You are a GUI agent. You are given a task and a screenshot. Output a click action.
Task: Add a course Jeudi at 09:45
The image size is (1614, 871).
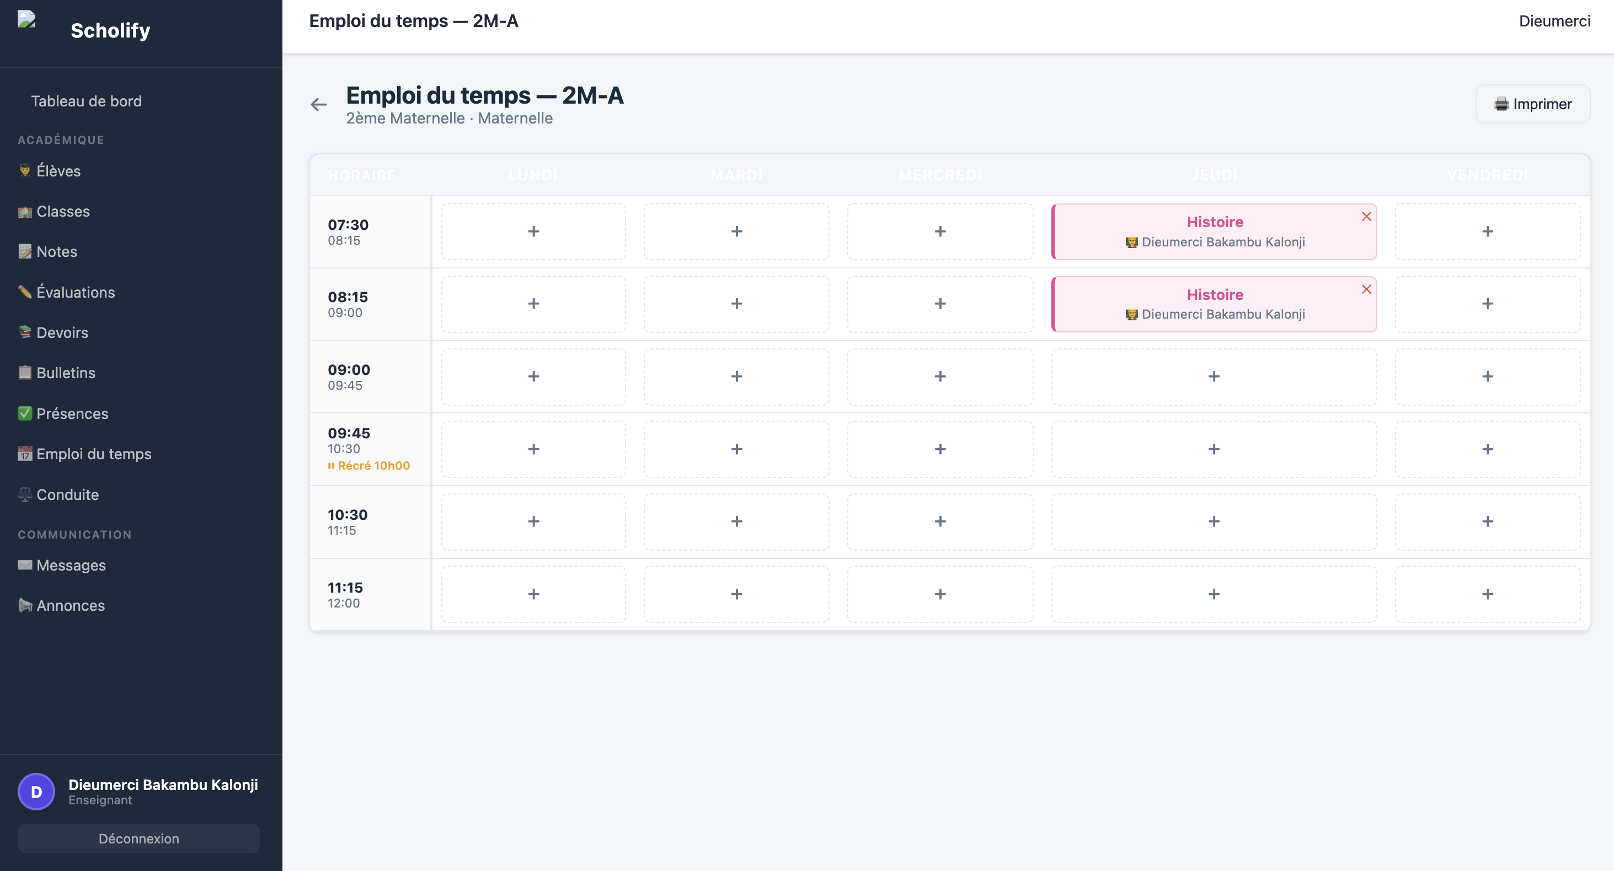(x=1214, y=449)
